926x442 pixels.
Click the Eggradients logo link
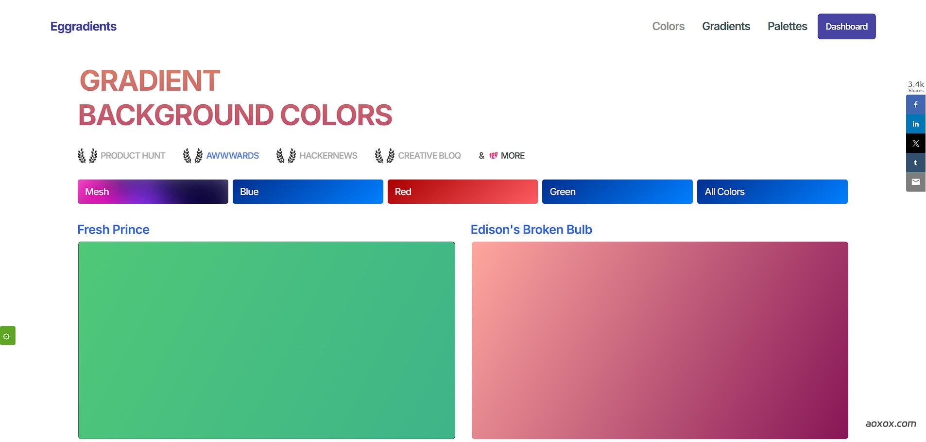tap(84, 27)
